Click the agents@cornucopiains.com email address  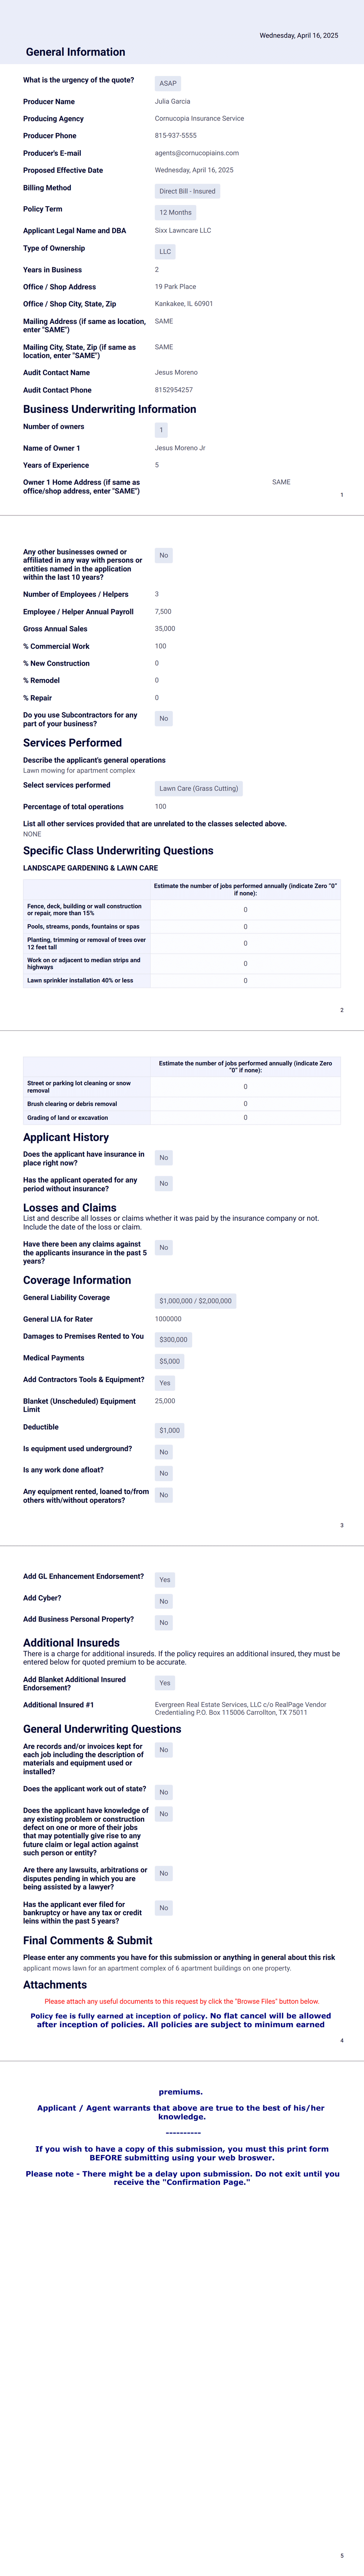pyautogui.click(x=197, y=153)
